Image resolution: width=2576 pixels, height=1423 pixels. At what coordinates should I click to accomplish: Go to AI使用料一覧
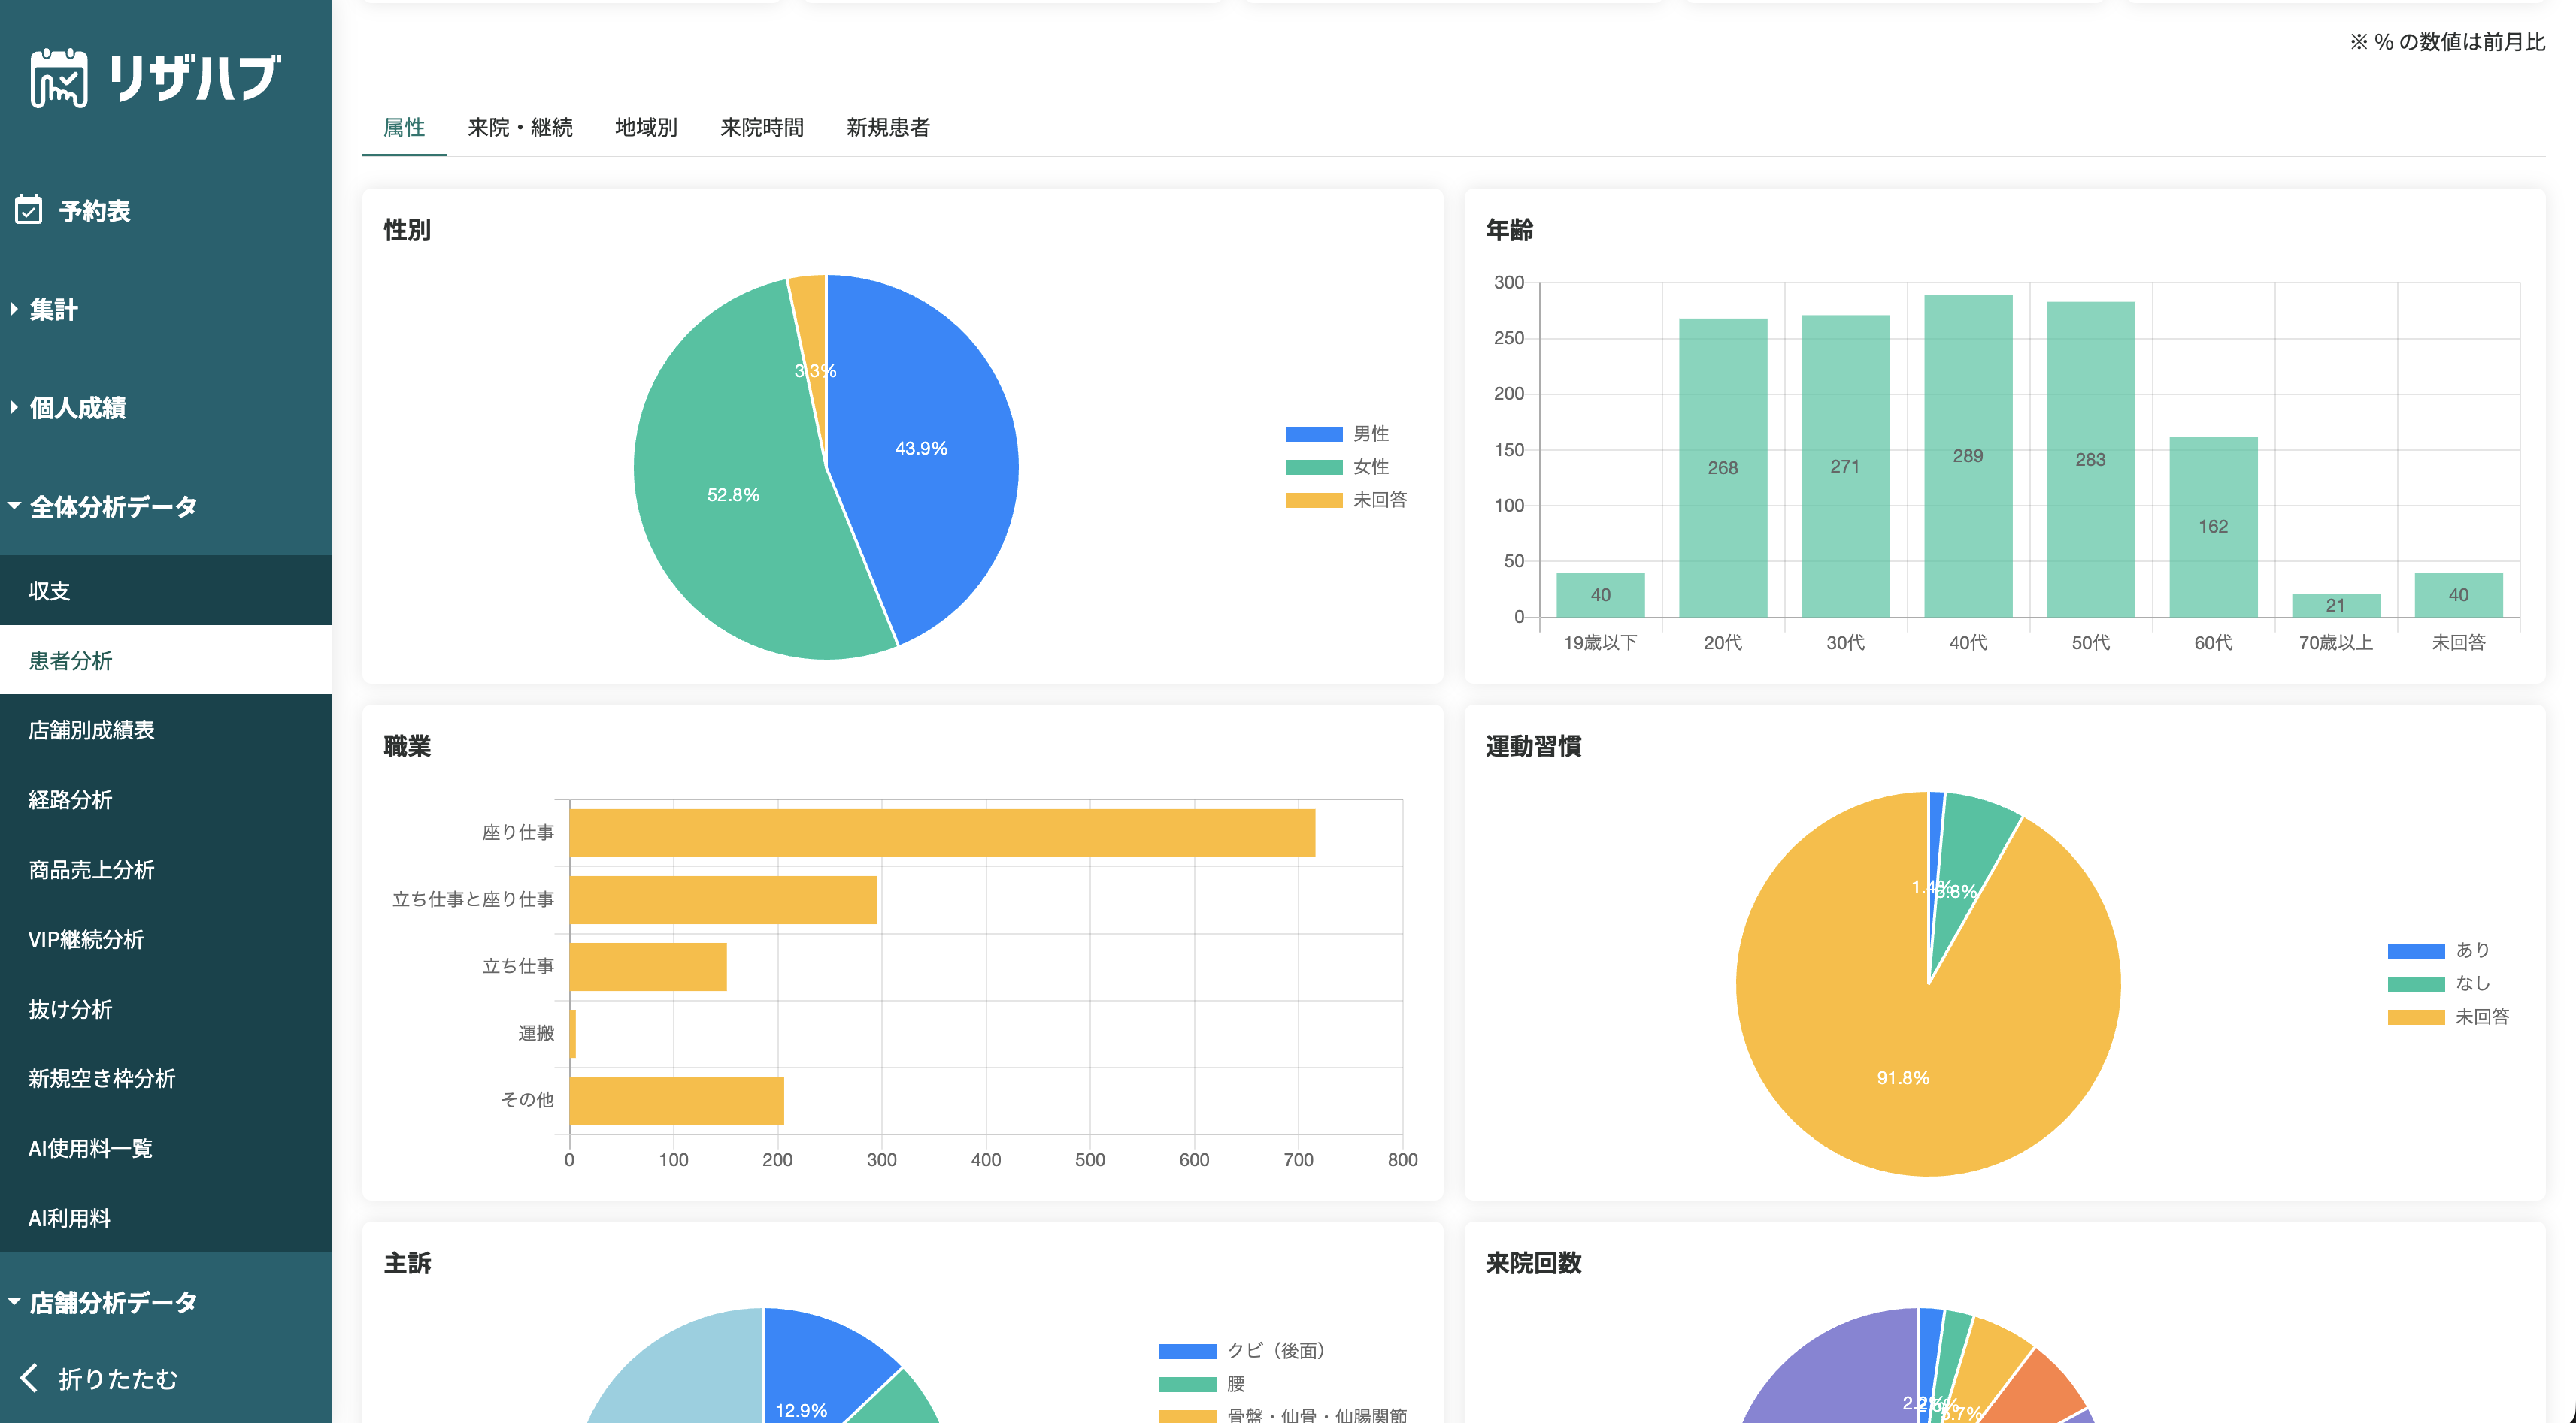[x=166, y=1148]
